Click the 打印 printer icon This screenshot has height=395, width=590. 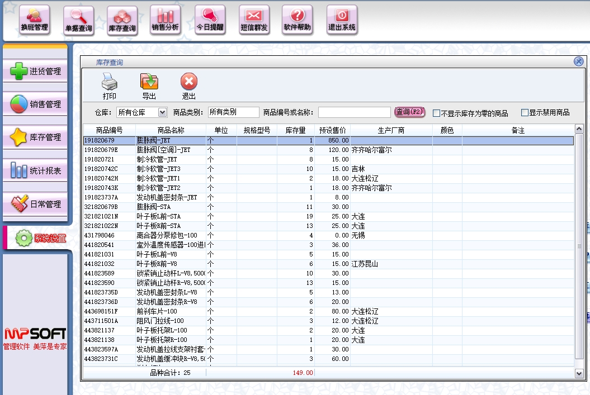pos(110,83)
